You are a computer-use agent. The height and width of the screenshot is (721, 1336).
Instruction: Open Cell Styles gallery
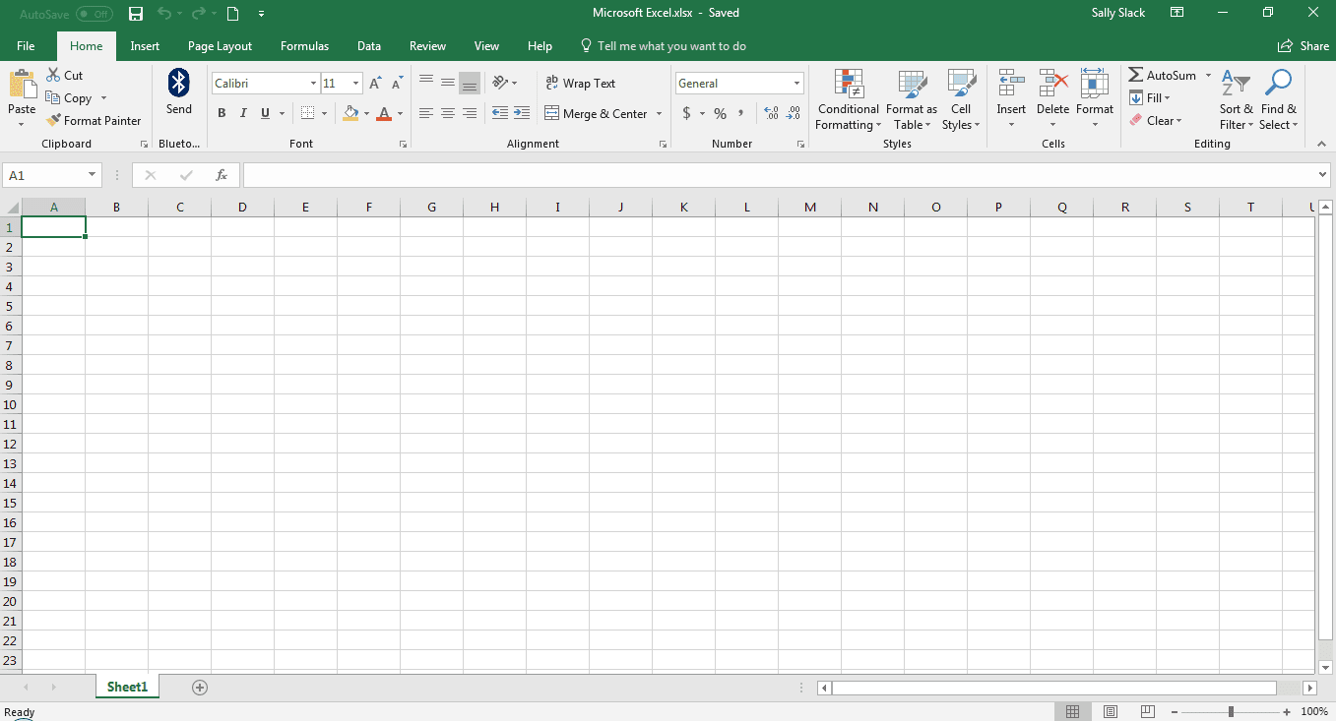961,99
